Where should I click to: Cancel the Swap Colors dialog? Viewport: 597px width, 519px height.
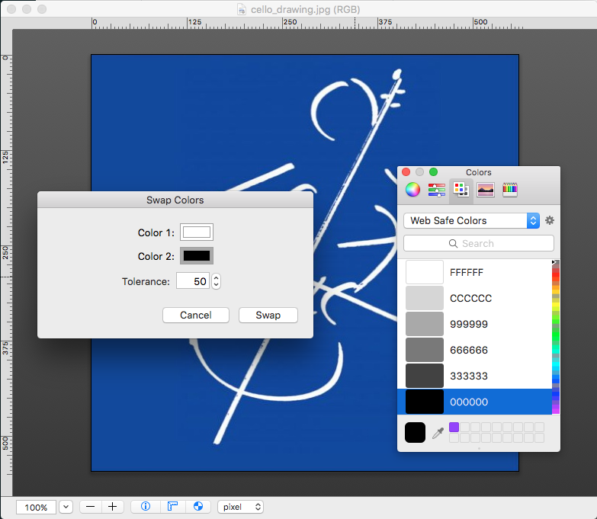[196, 315]
